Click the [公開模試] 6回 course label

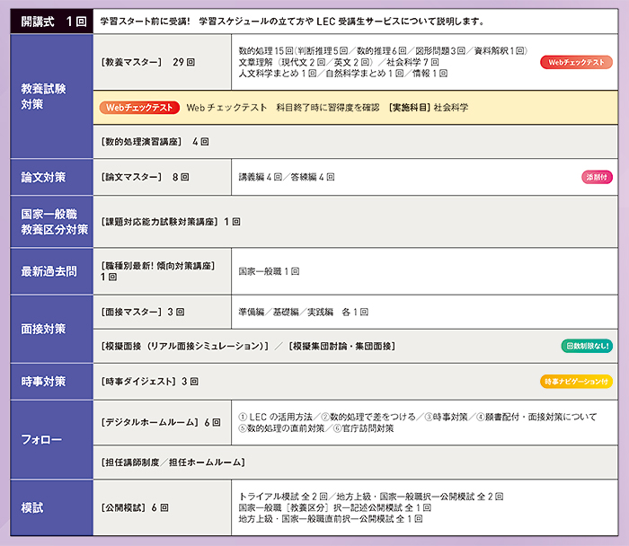click(x=136, y=507)
